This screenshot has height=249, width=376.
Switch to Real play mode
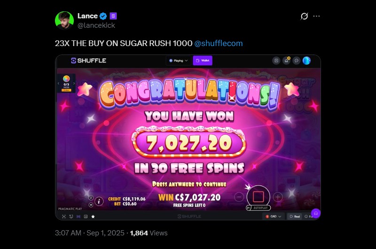(295, 217)
